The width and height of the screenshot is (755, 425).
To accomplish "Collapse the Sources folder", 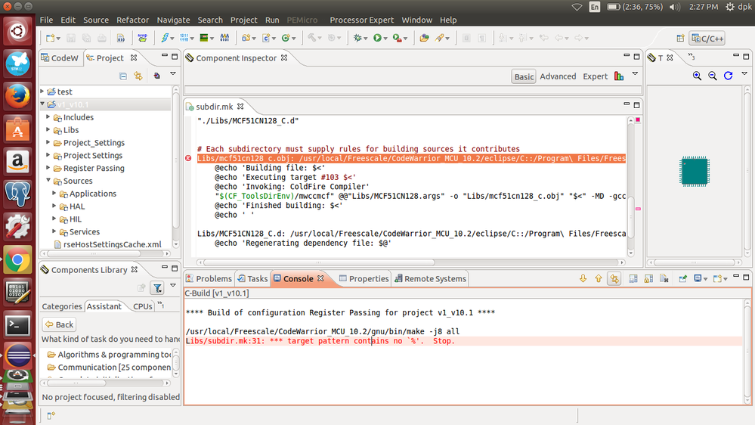I will pos(48,180).
